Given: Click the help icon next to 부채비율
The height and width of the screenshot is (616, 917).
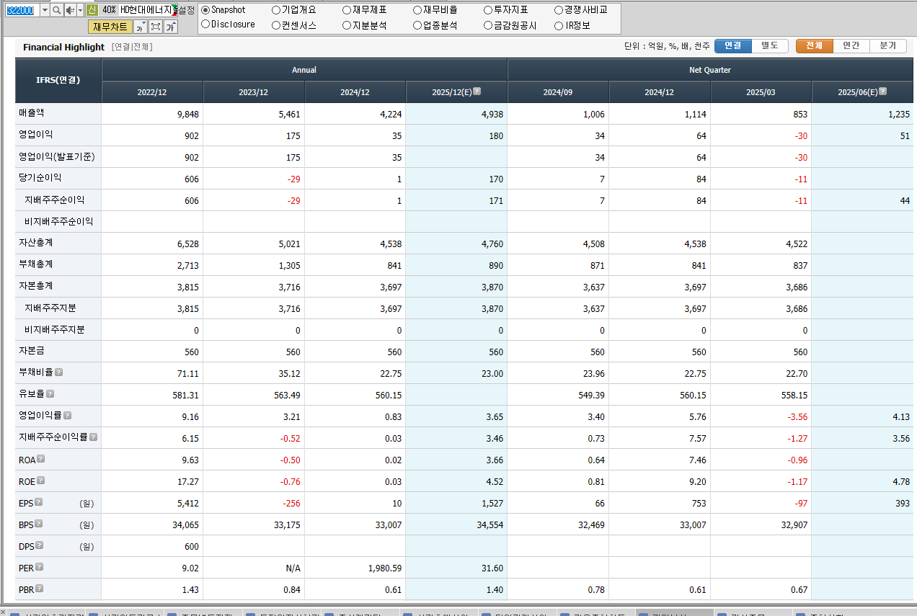Looking at the screenshot, I should [59, 372].
